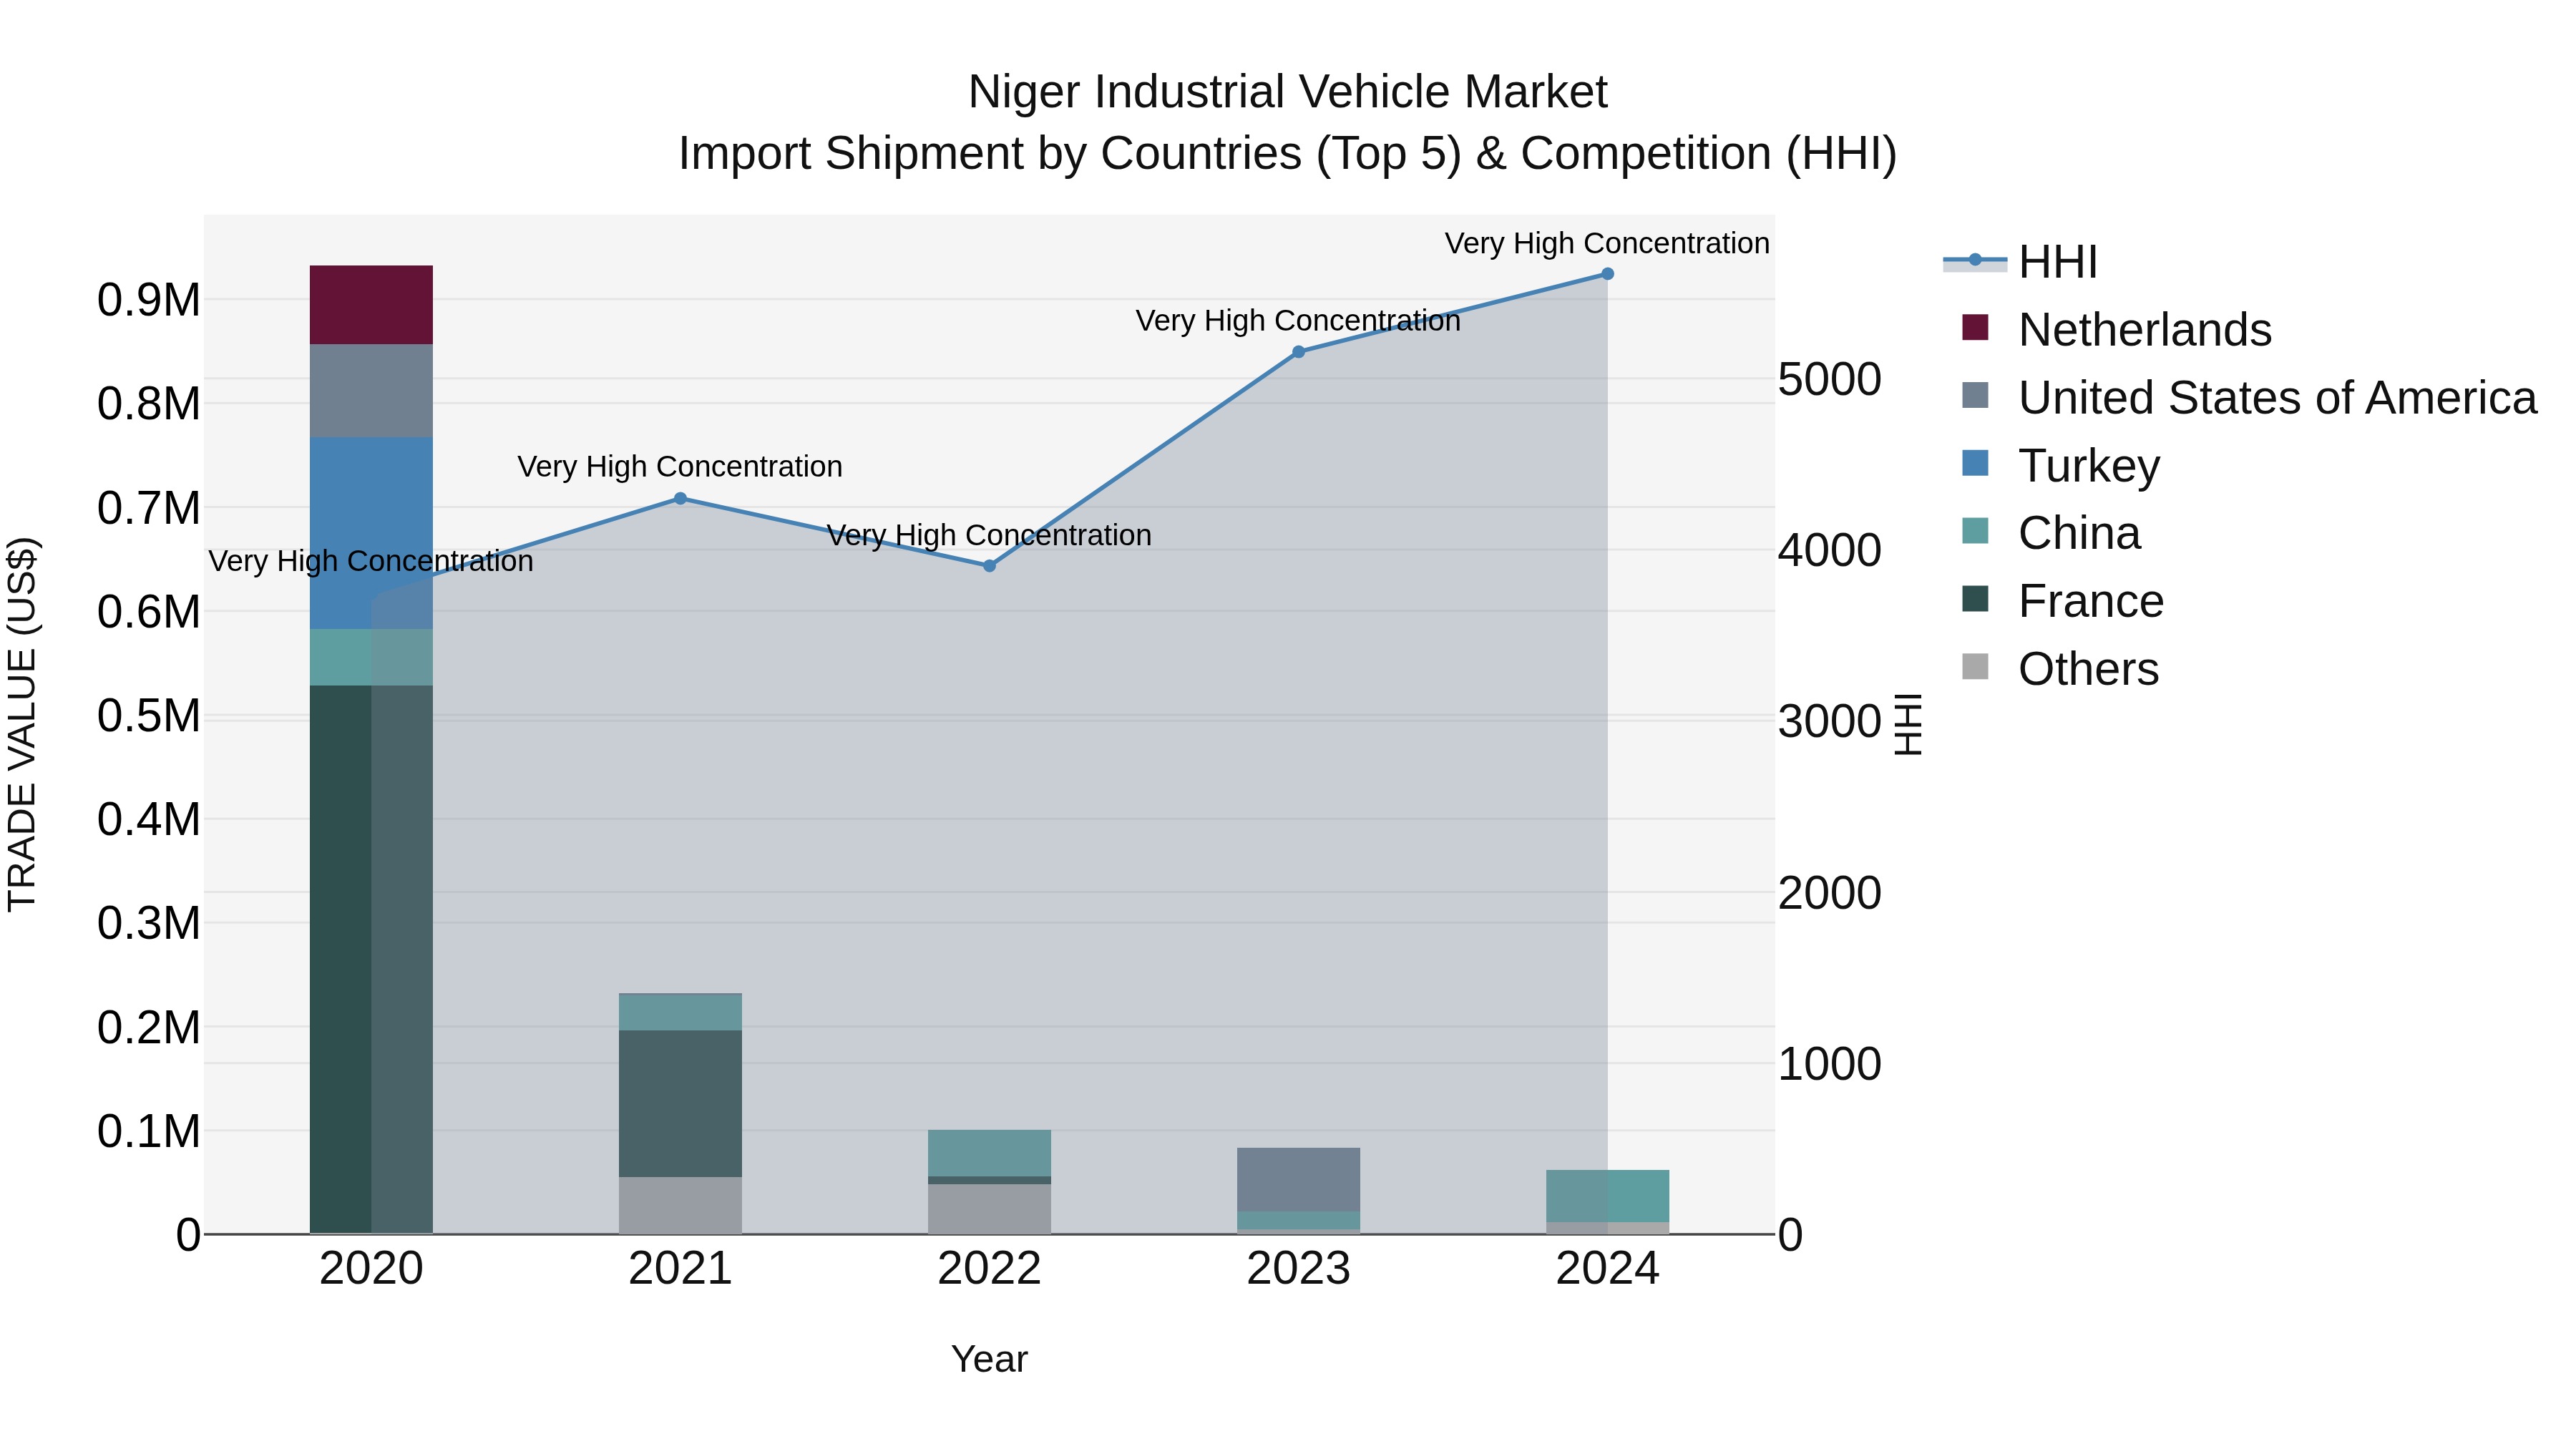Viewport: 2576px width, 1449px height.
Task: Click the 2020 x-axis tick label
Action: [x=371, y=1269]
